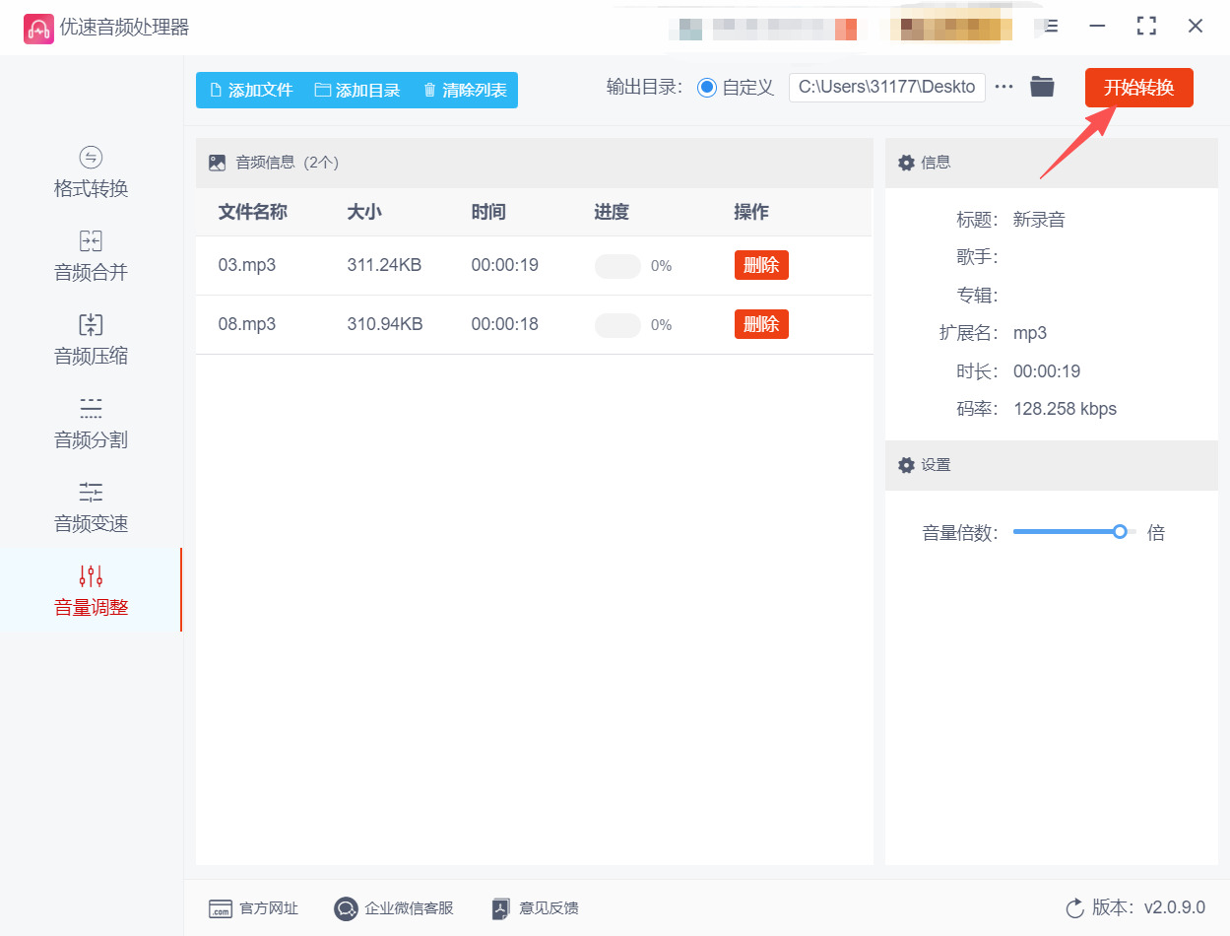This screenshot has width=1230, height=936.
Task: Click the title value 新录音
Action: pos(1039,220)
